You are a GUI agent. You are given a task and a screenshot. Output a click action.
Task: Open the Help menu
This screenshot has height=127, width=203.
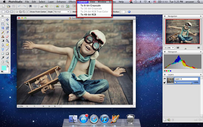(121, 2)
